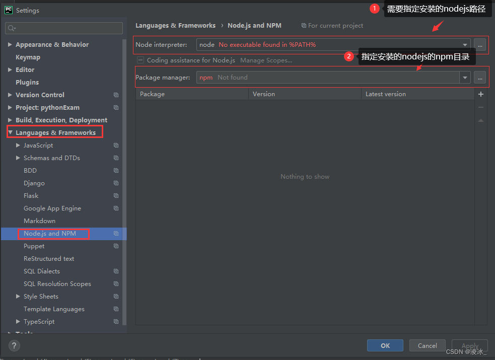
Task: Click the project-level icon beside JavaScript
Action: (x=116, y=146)
